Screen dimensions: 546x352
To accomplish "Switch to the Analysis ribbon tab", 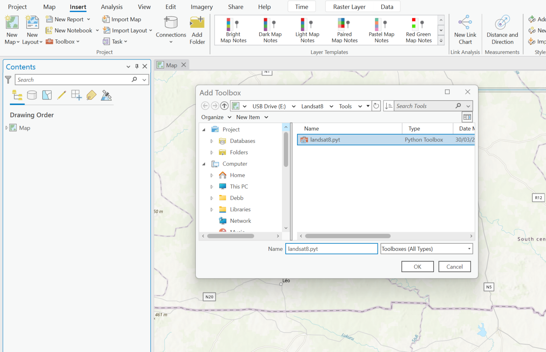I will (112, 6).
